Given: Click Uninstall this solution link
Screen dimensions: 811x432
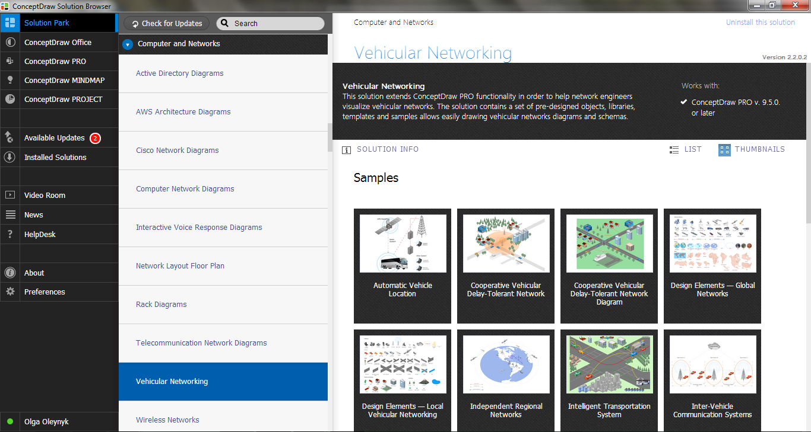Looking at the screenshot, I should click(760, 23).
